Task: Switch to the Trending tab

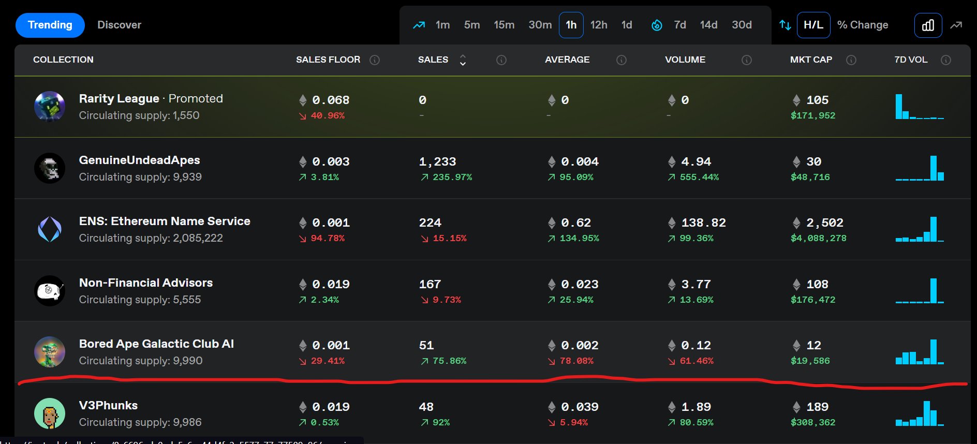Action: [x=50, y=25]
